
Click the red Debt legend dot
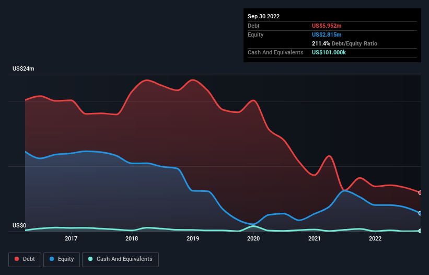pos(17,259)
